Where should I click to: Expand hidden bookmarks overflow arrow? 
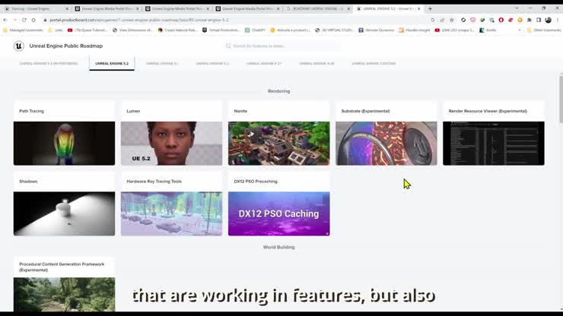520,30
